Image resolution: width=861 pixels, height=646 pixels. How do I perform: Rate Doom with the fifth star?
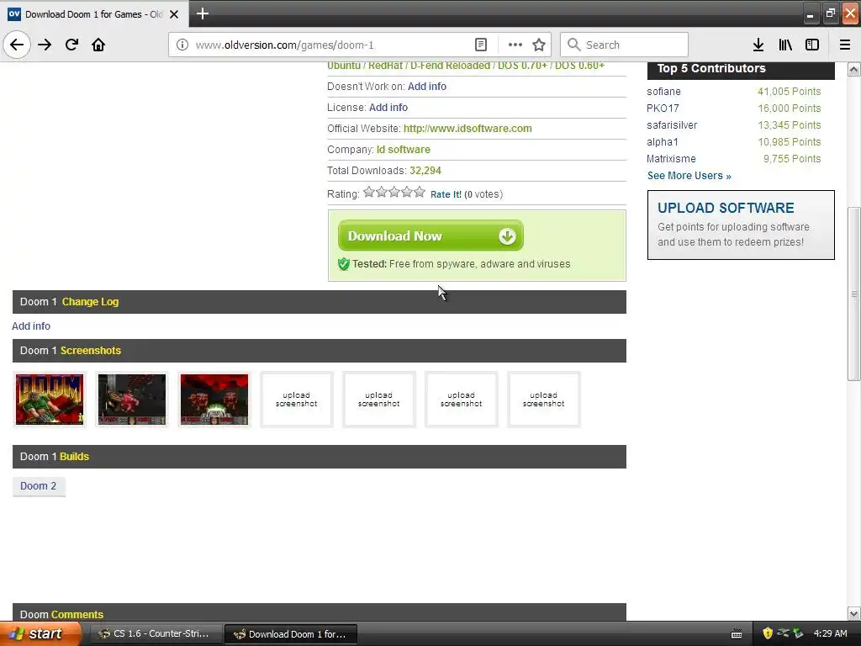pyautogui.click(x=420, y=193)
